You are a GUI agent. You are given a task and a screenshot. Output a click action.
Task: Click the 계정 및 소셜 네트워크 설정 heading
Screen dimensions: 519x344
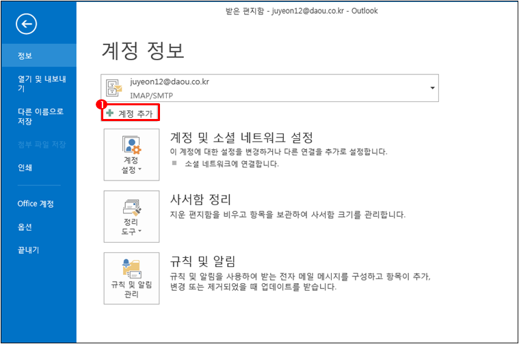click(241, 137)
